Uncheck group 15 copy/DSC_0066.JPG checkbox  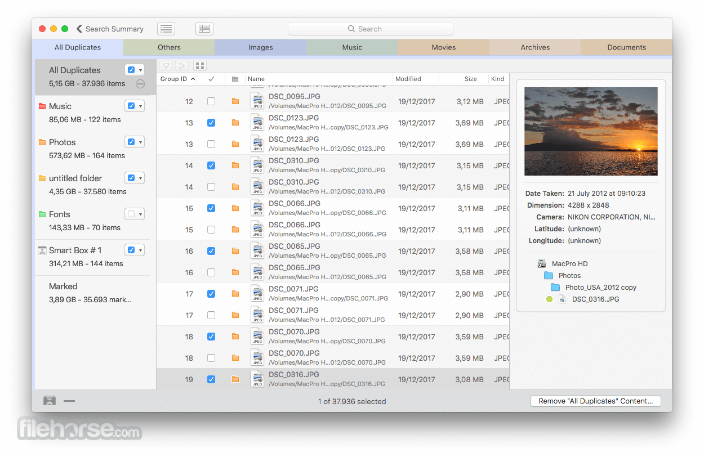[x=211, y=208]
